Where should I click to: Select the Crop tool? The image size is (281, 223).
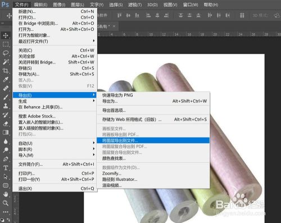(6, 71)
